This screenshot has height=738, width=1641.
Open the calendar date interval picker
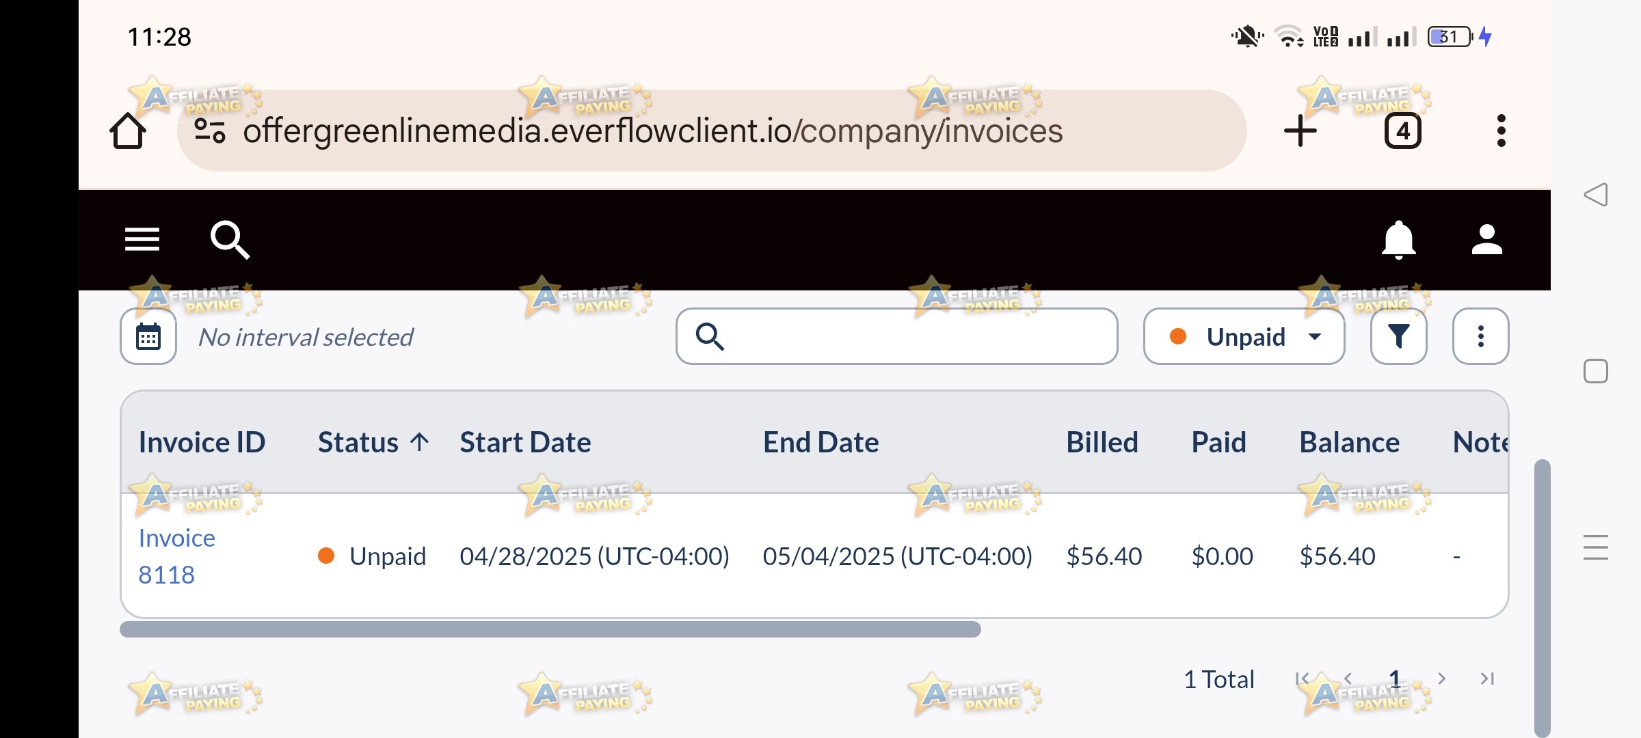[x=148, y=336]
